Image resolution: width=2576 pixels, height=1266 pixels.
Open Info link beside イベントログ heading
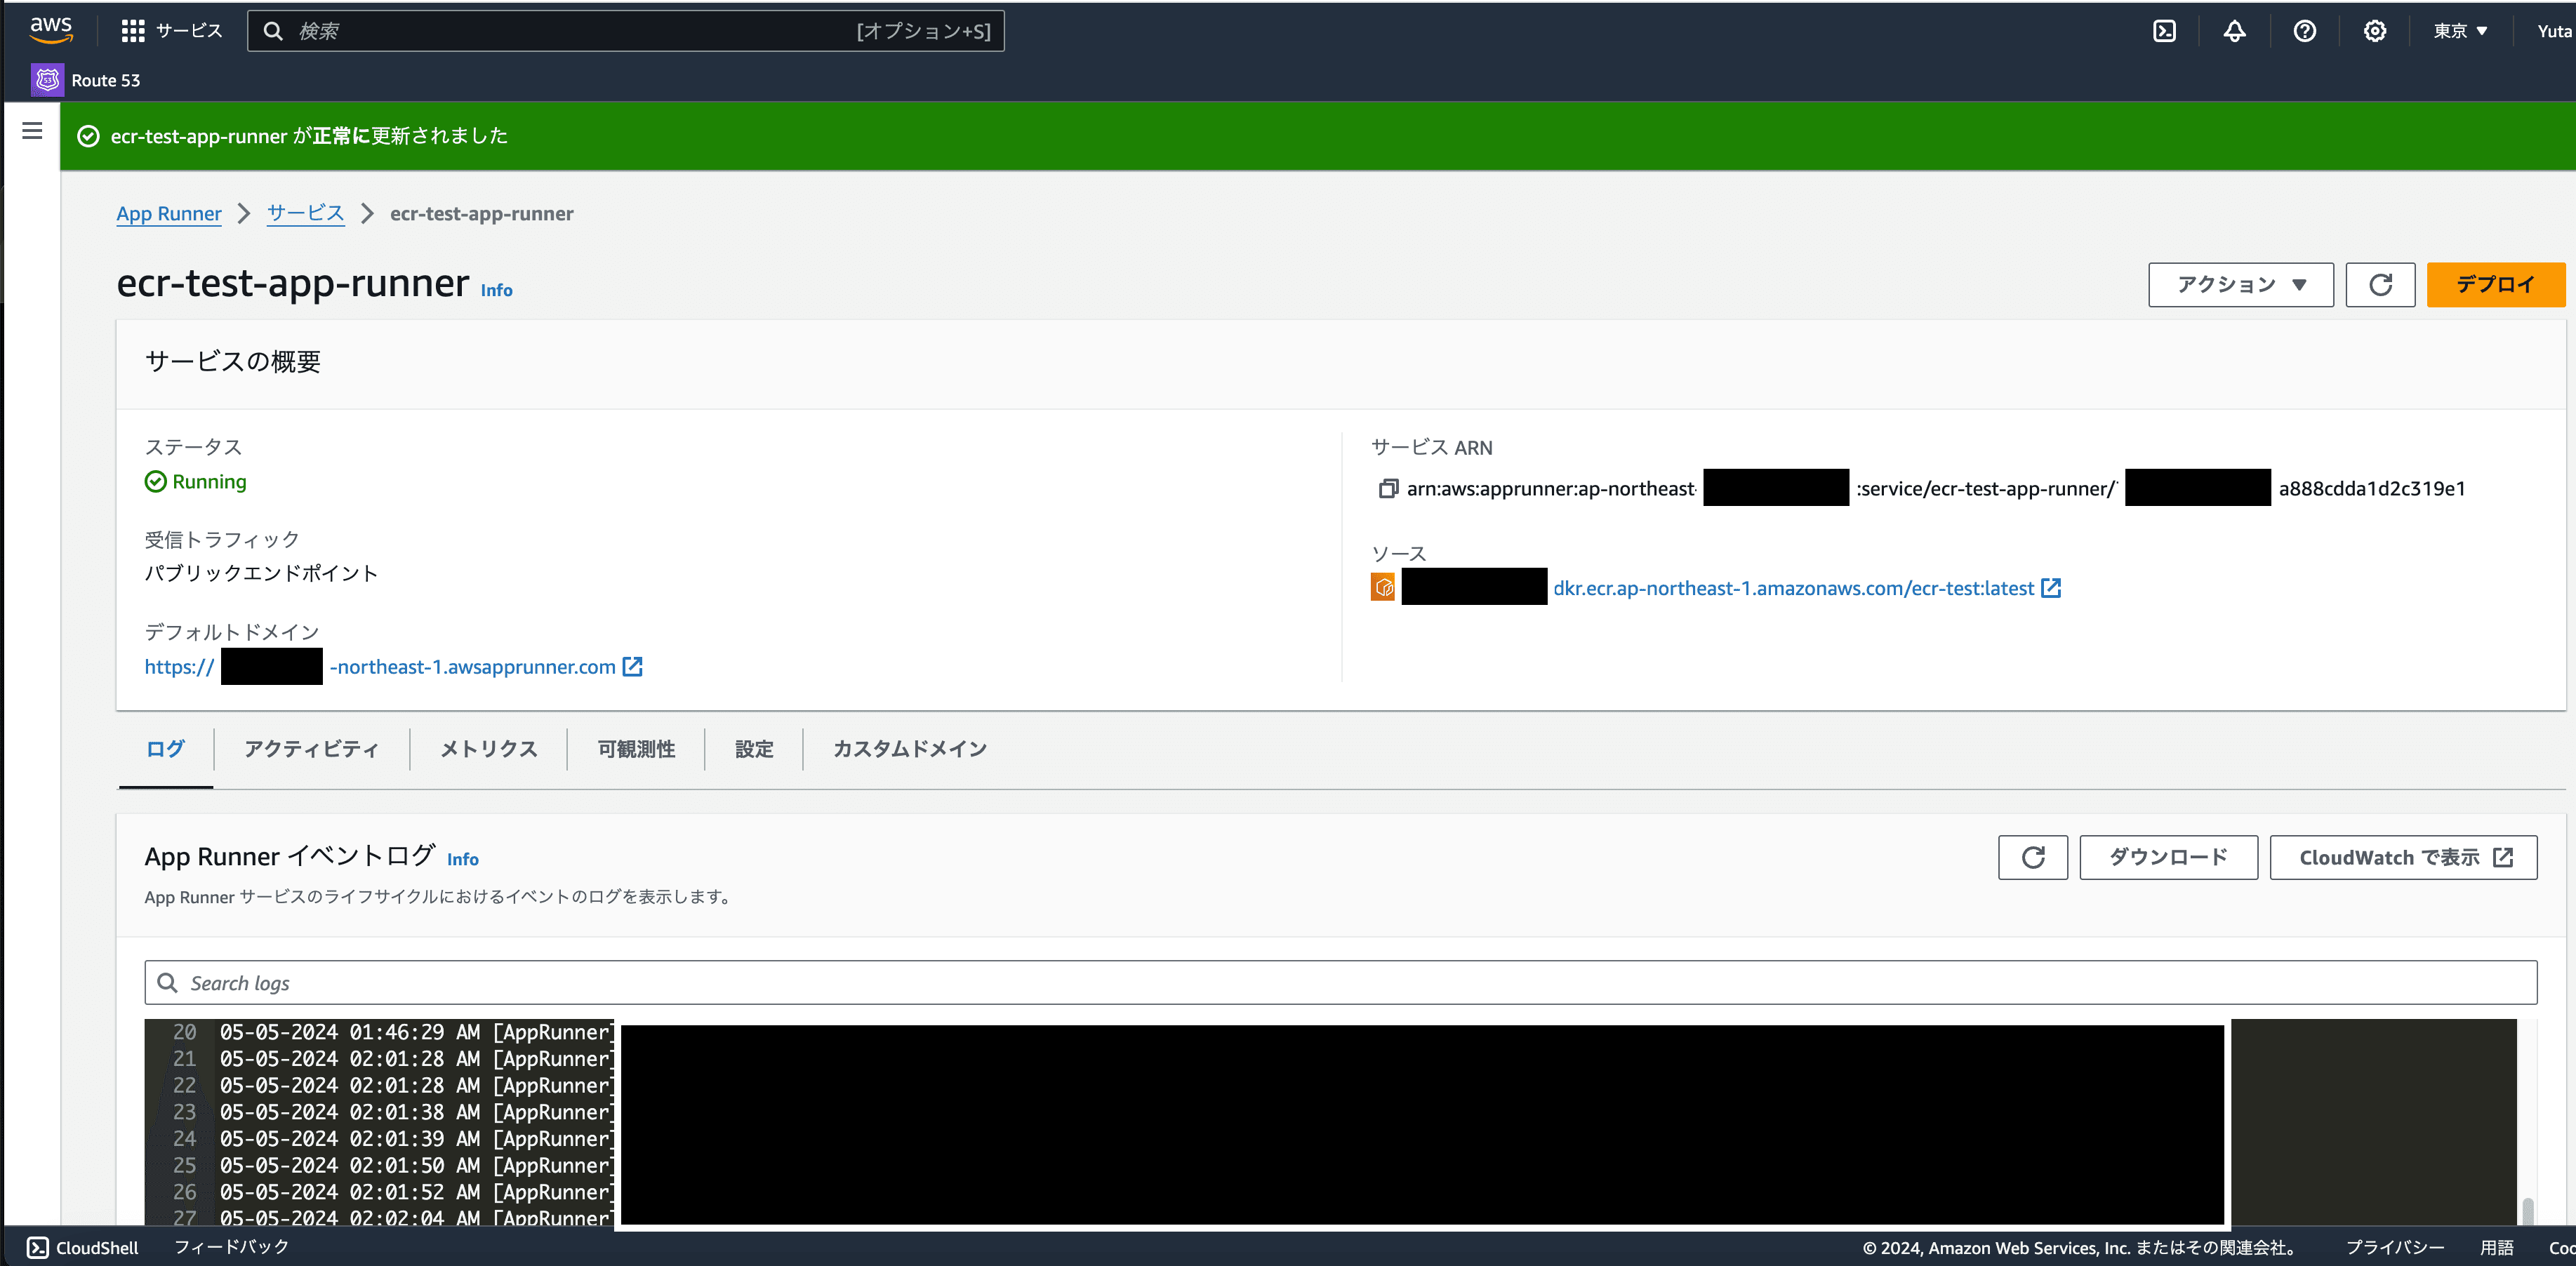pyautogui.click(x=463, y=859)
